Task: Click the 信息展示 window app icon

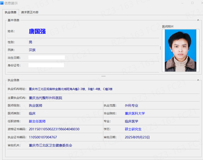Action: click(x=2, y=3)
